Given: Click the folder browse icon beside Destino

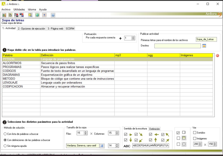Looking at the screenshot, I should [204, 46].
